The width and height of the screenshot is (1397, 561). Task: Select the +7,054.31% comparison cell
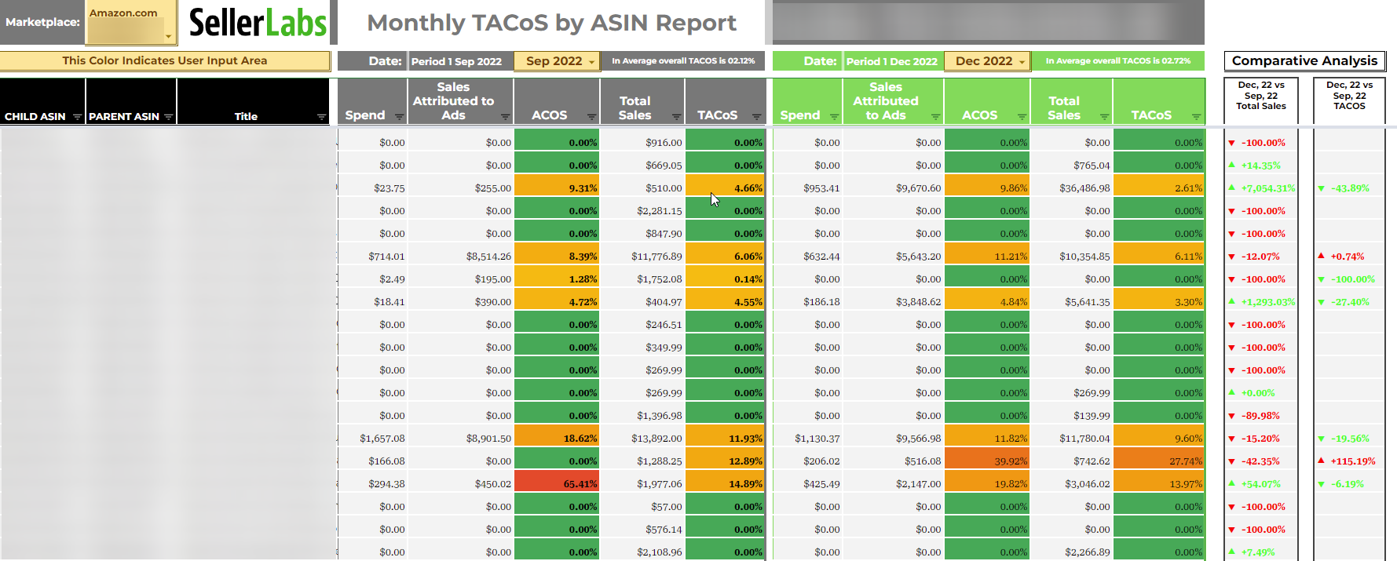coord(1261,188)
